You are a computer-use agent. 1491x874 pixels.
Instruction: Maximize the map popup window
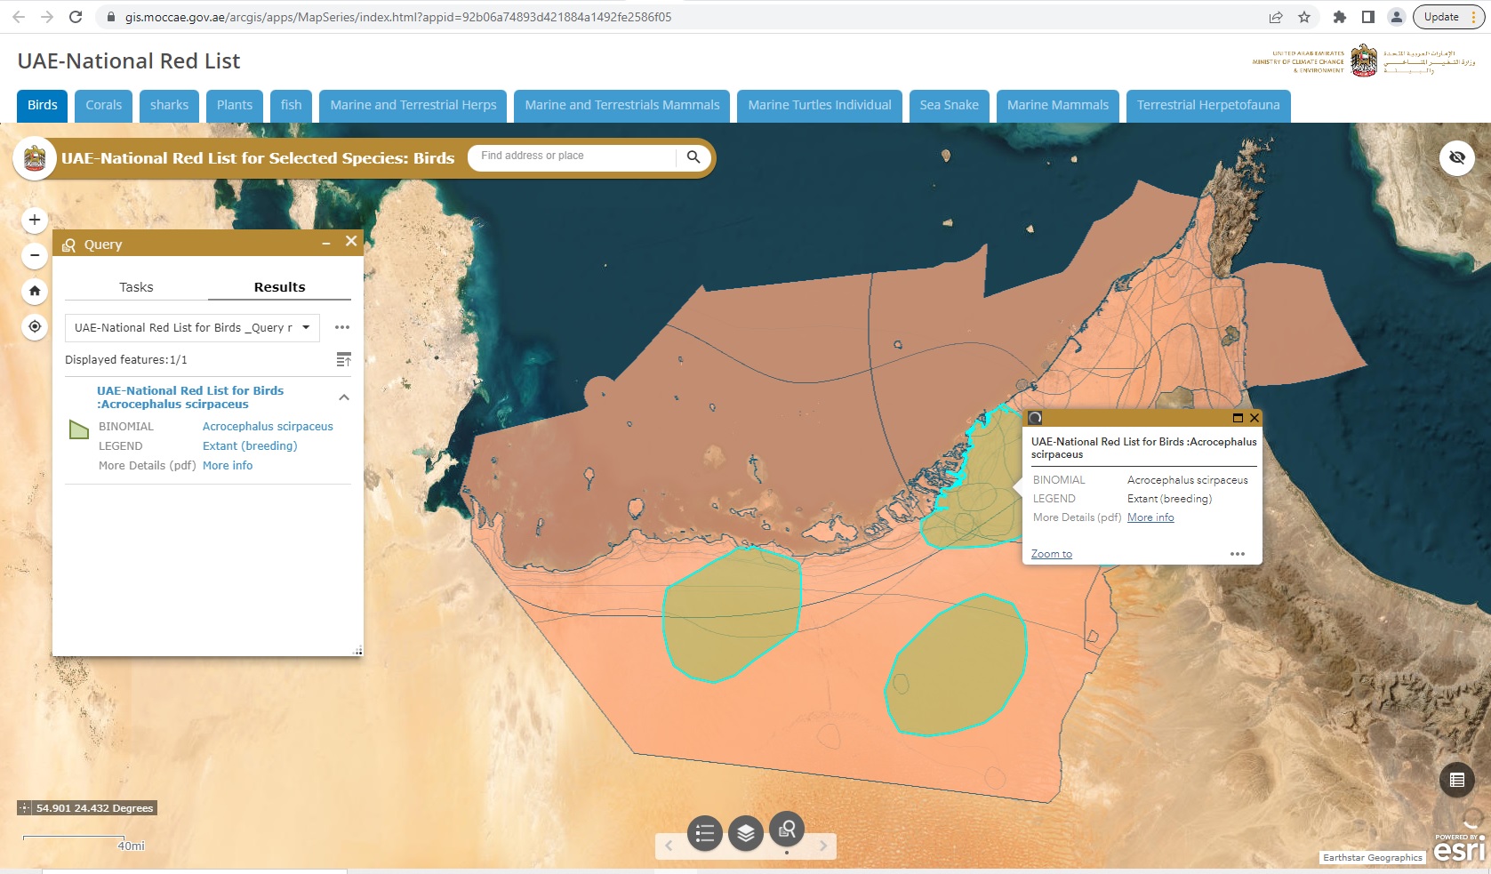1238,418
